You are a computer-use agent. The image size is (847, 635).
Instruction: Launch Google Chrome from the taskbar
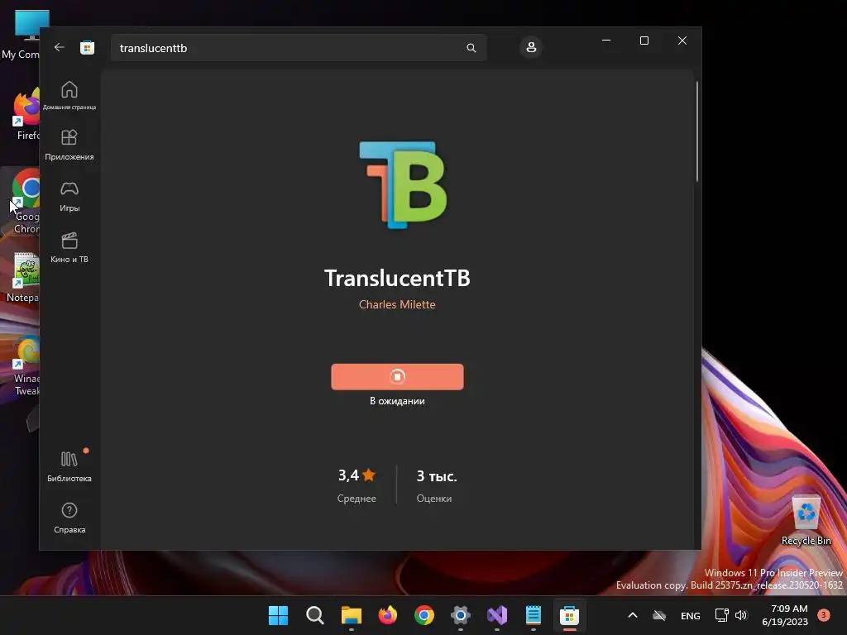tap(424, 615)
